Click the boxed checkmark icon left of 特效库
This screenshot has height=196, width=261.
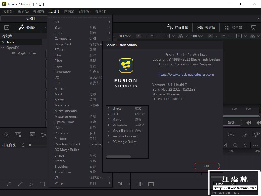pos(7,28)
